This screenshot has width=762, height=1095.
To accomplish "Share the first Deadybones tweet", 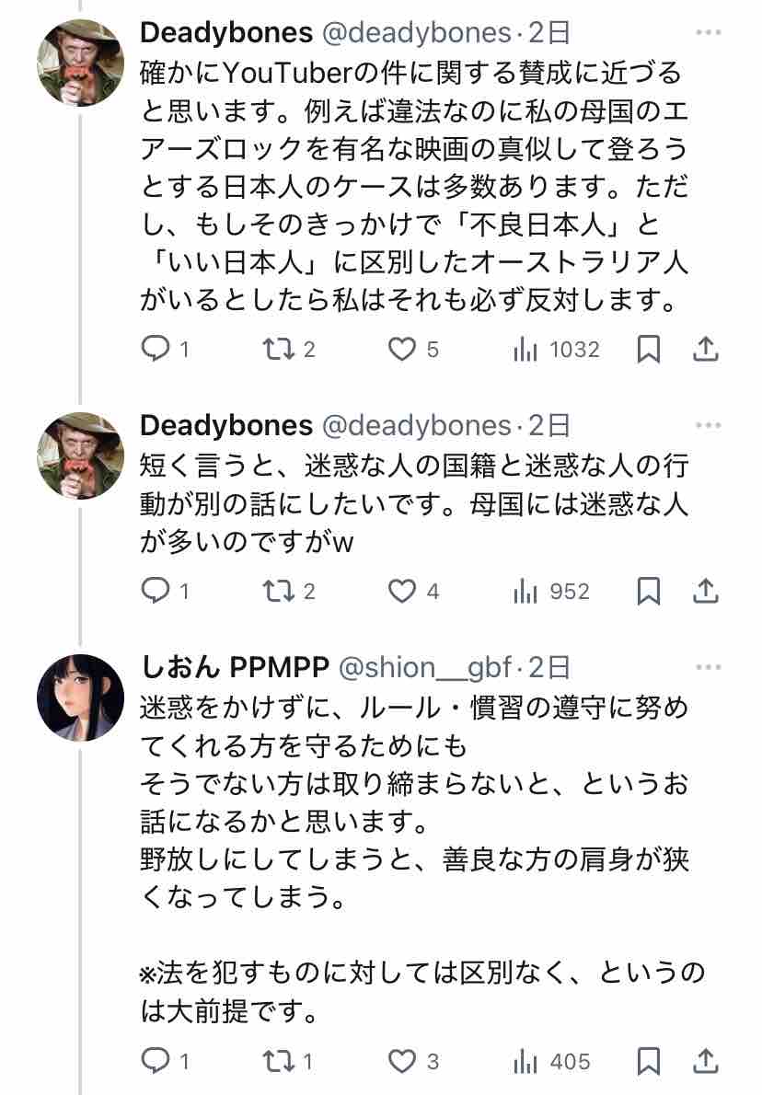I will 705,350.
